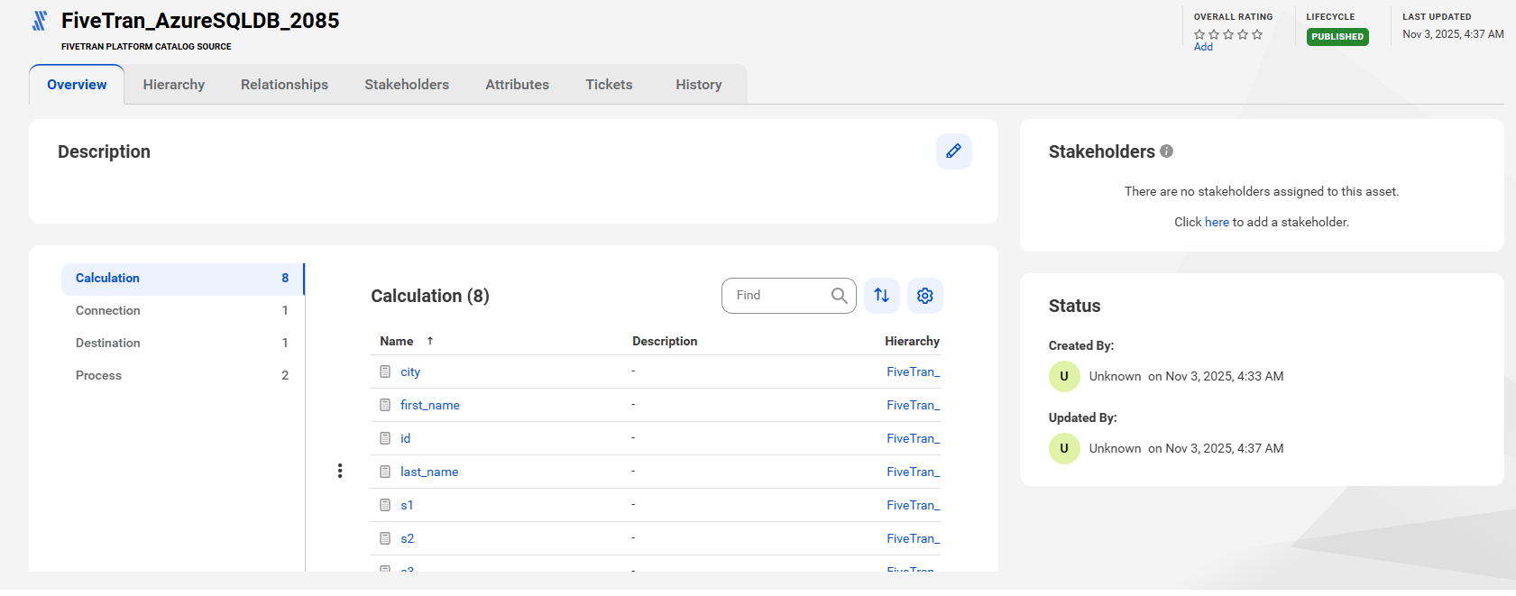Open the gear table settings icon
1516x596 pixels.
point(924,295)
